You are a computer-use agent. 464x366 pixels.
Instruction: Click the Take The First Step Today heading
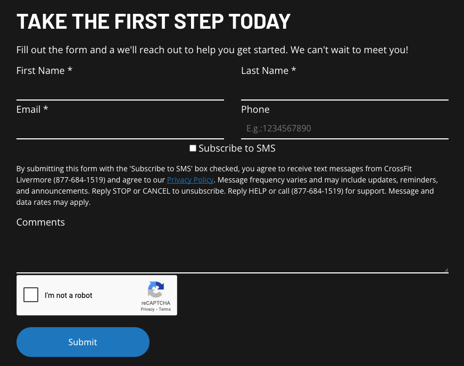tap(153, 21)
